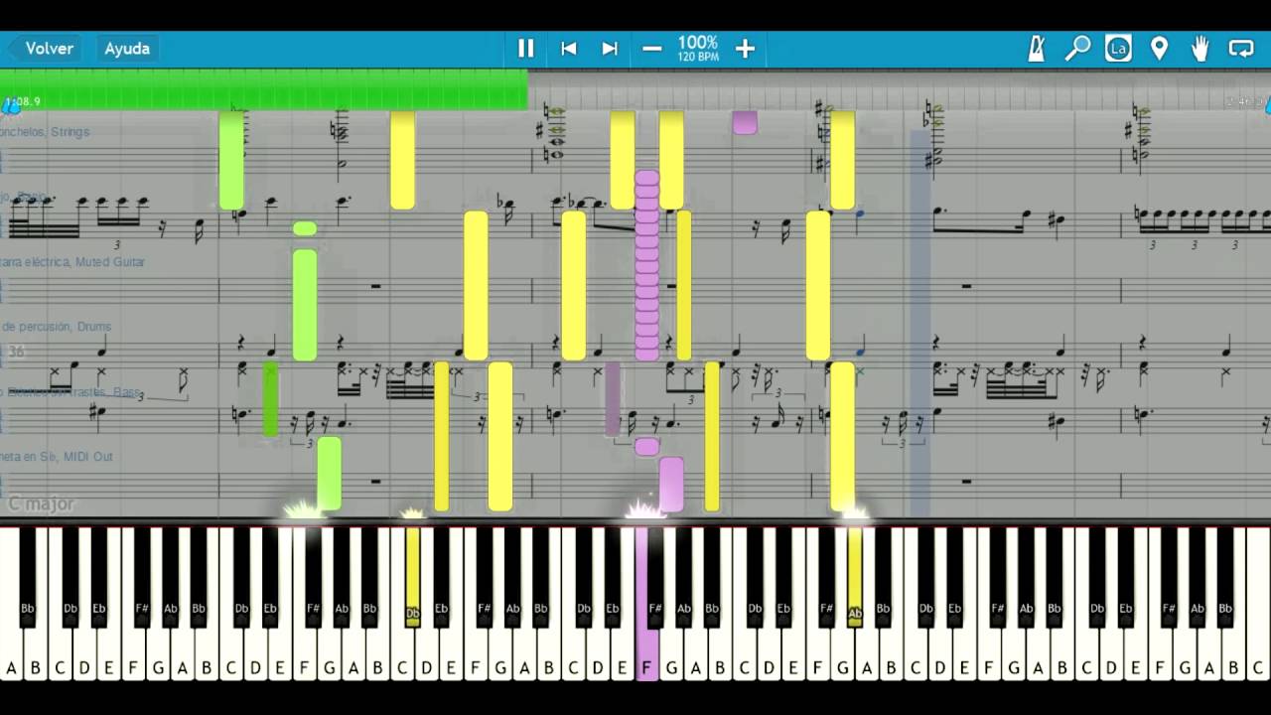
Task: Open the hand selection icon
Action: coord(1200,48)
